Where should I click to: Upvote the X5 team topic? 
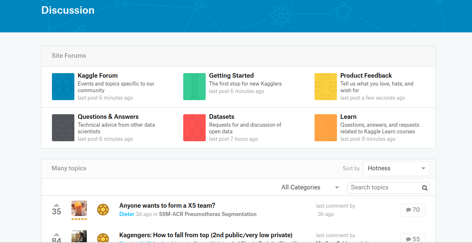[x=57, y=205]
